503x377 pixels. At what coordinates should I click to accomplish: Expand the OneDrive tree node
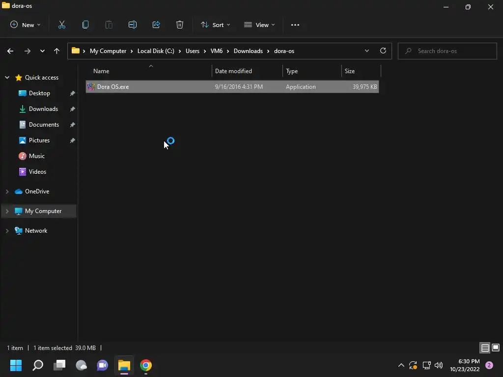click(x=7, y=191)
